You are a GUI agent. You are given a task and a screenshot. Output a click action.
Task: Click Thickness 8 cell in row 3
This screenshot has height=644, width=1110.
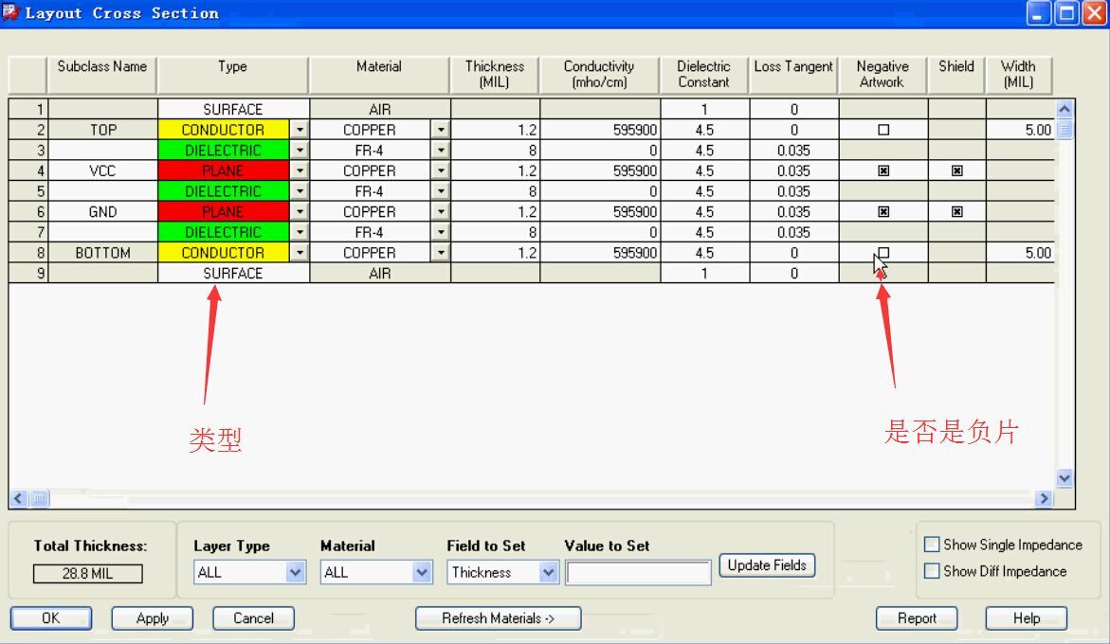[495, 151]
